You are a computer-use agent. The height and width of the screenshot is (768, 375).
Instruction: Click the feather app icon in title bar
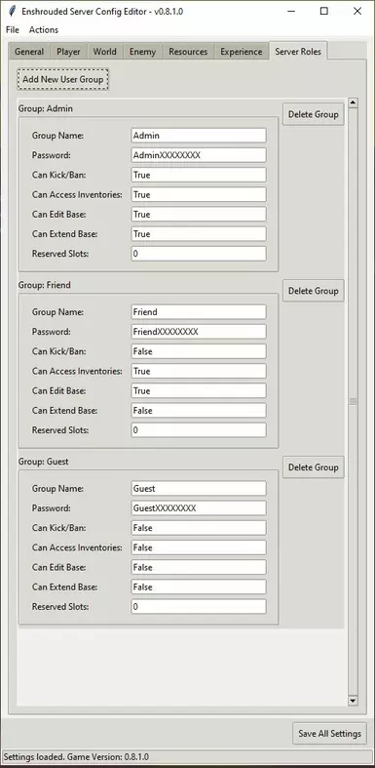(13, 12)
